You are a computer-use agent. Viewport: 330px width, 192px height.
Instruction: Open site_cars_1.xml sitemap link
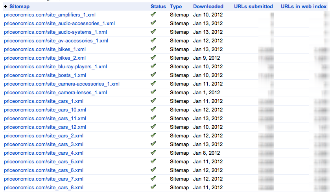44,101
